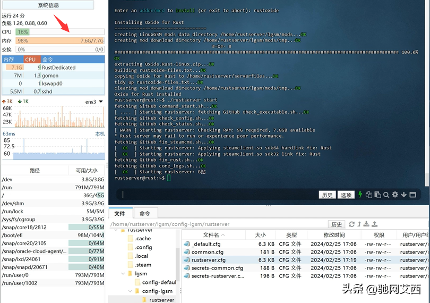Switch to the 命令 tab
Screen dimensions: 430x303
coord(144,213)
